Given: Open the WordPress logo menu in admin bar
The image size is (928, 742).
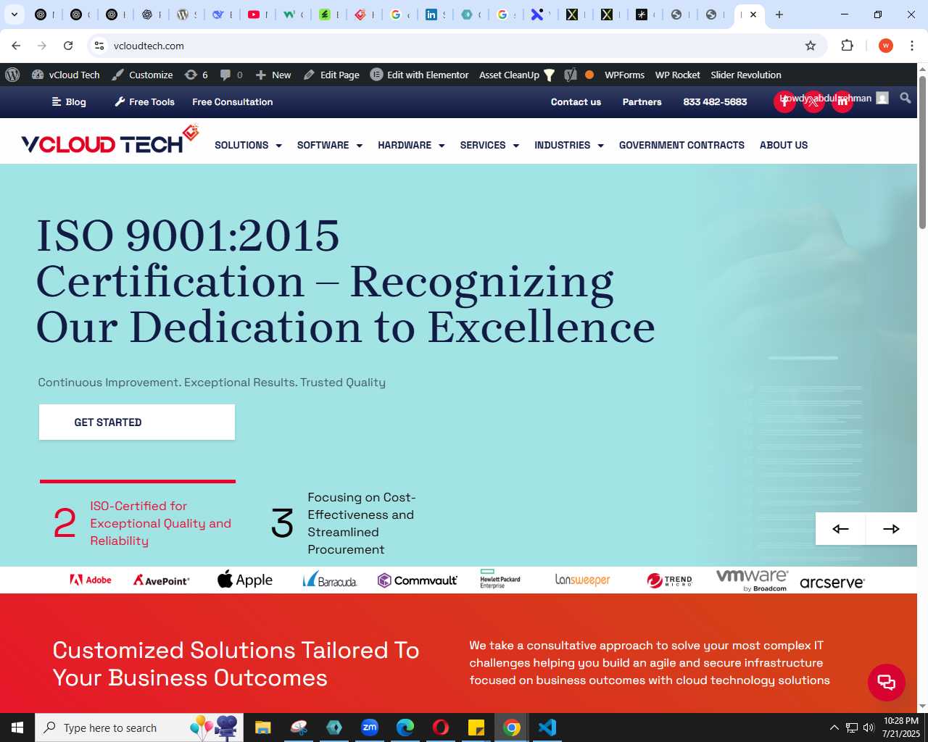Looking at the screenshot, I should [12, 75].
